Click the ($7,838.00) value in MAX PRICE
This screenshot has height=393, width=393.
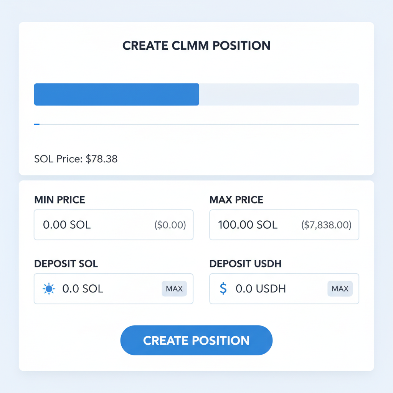tap(326, 225)
